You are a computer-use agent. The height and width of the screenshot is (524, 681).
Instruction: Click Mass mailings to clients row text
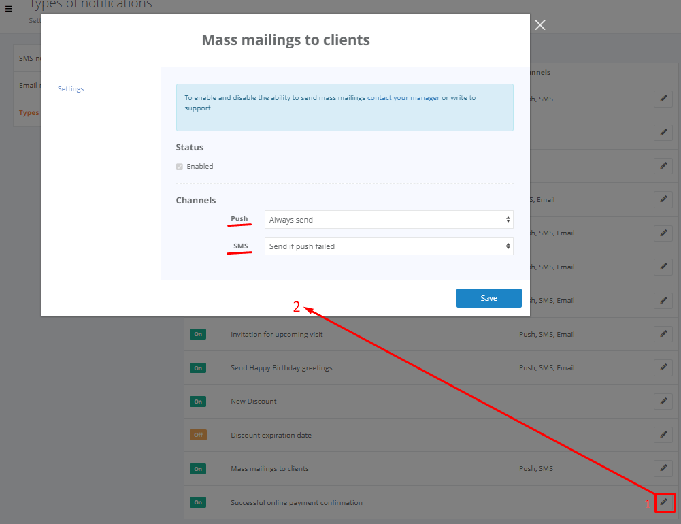tap(269, 469)
